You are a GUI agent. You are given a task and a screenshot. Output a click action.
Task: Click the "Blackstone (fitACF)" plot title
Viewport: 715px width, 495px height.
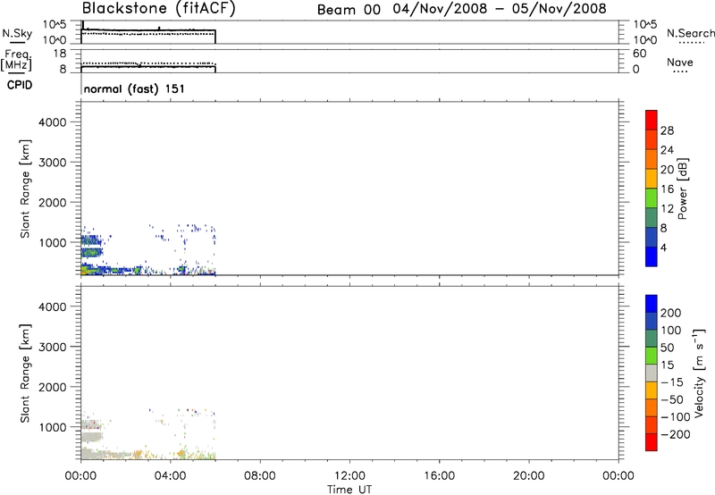[x=158, y=9]
